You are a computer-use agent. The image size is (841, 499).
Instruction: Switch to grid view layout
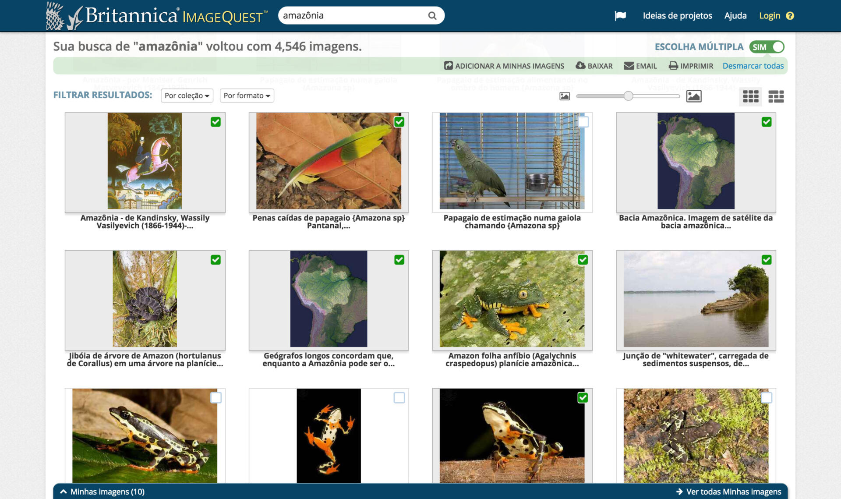pyautogui.click(x=750, y=96)
